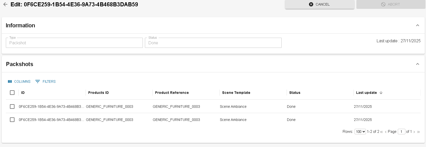Click the Status field showing Done
This screenshot has height=147, width=426.
tap(213, 43)
